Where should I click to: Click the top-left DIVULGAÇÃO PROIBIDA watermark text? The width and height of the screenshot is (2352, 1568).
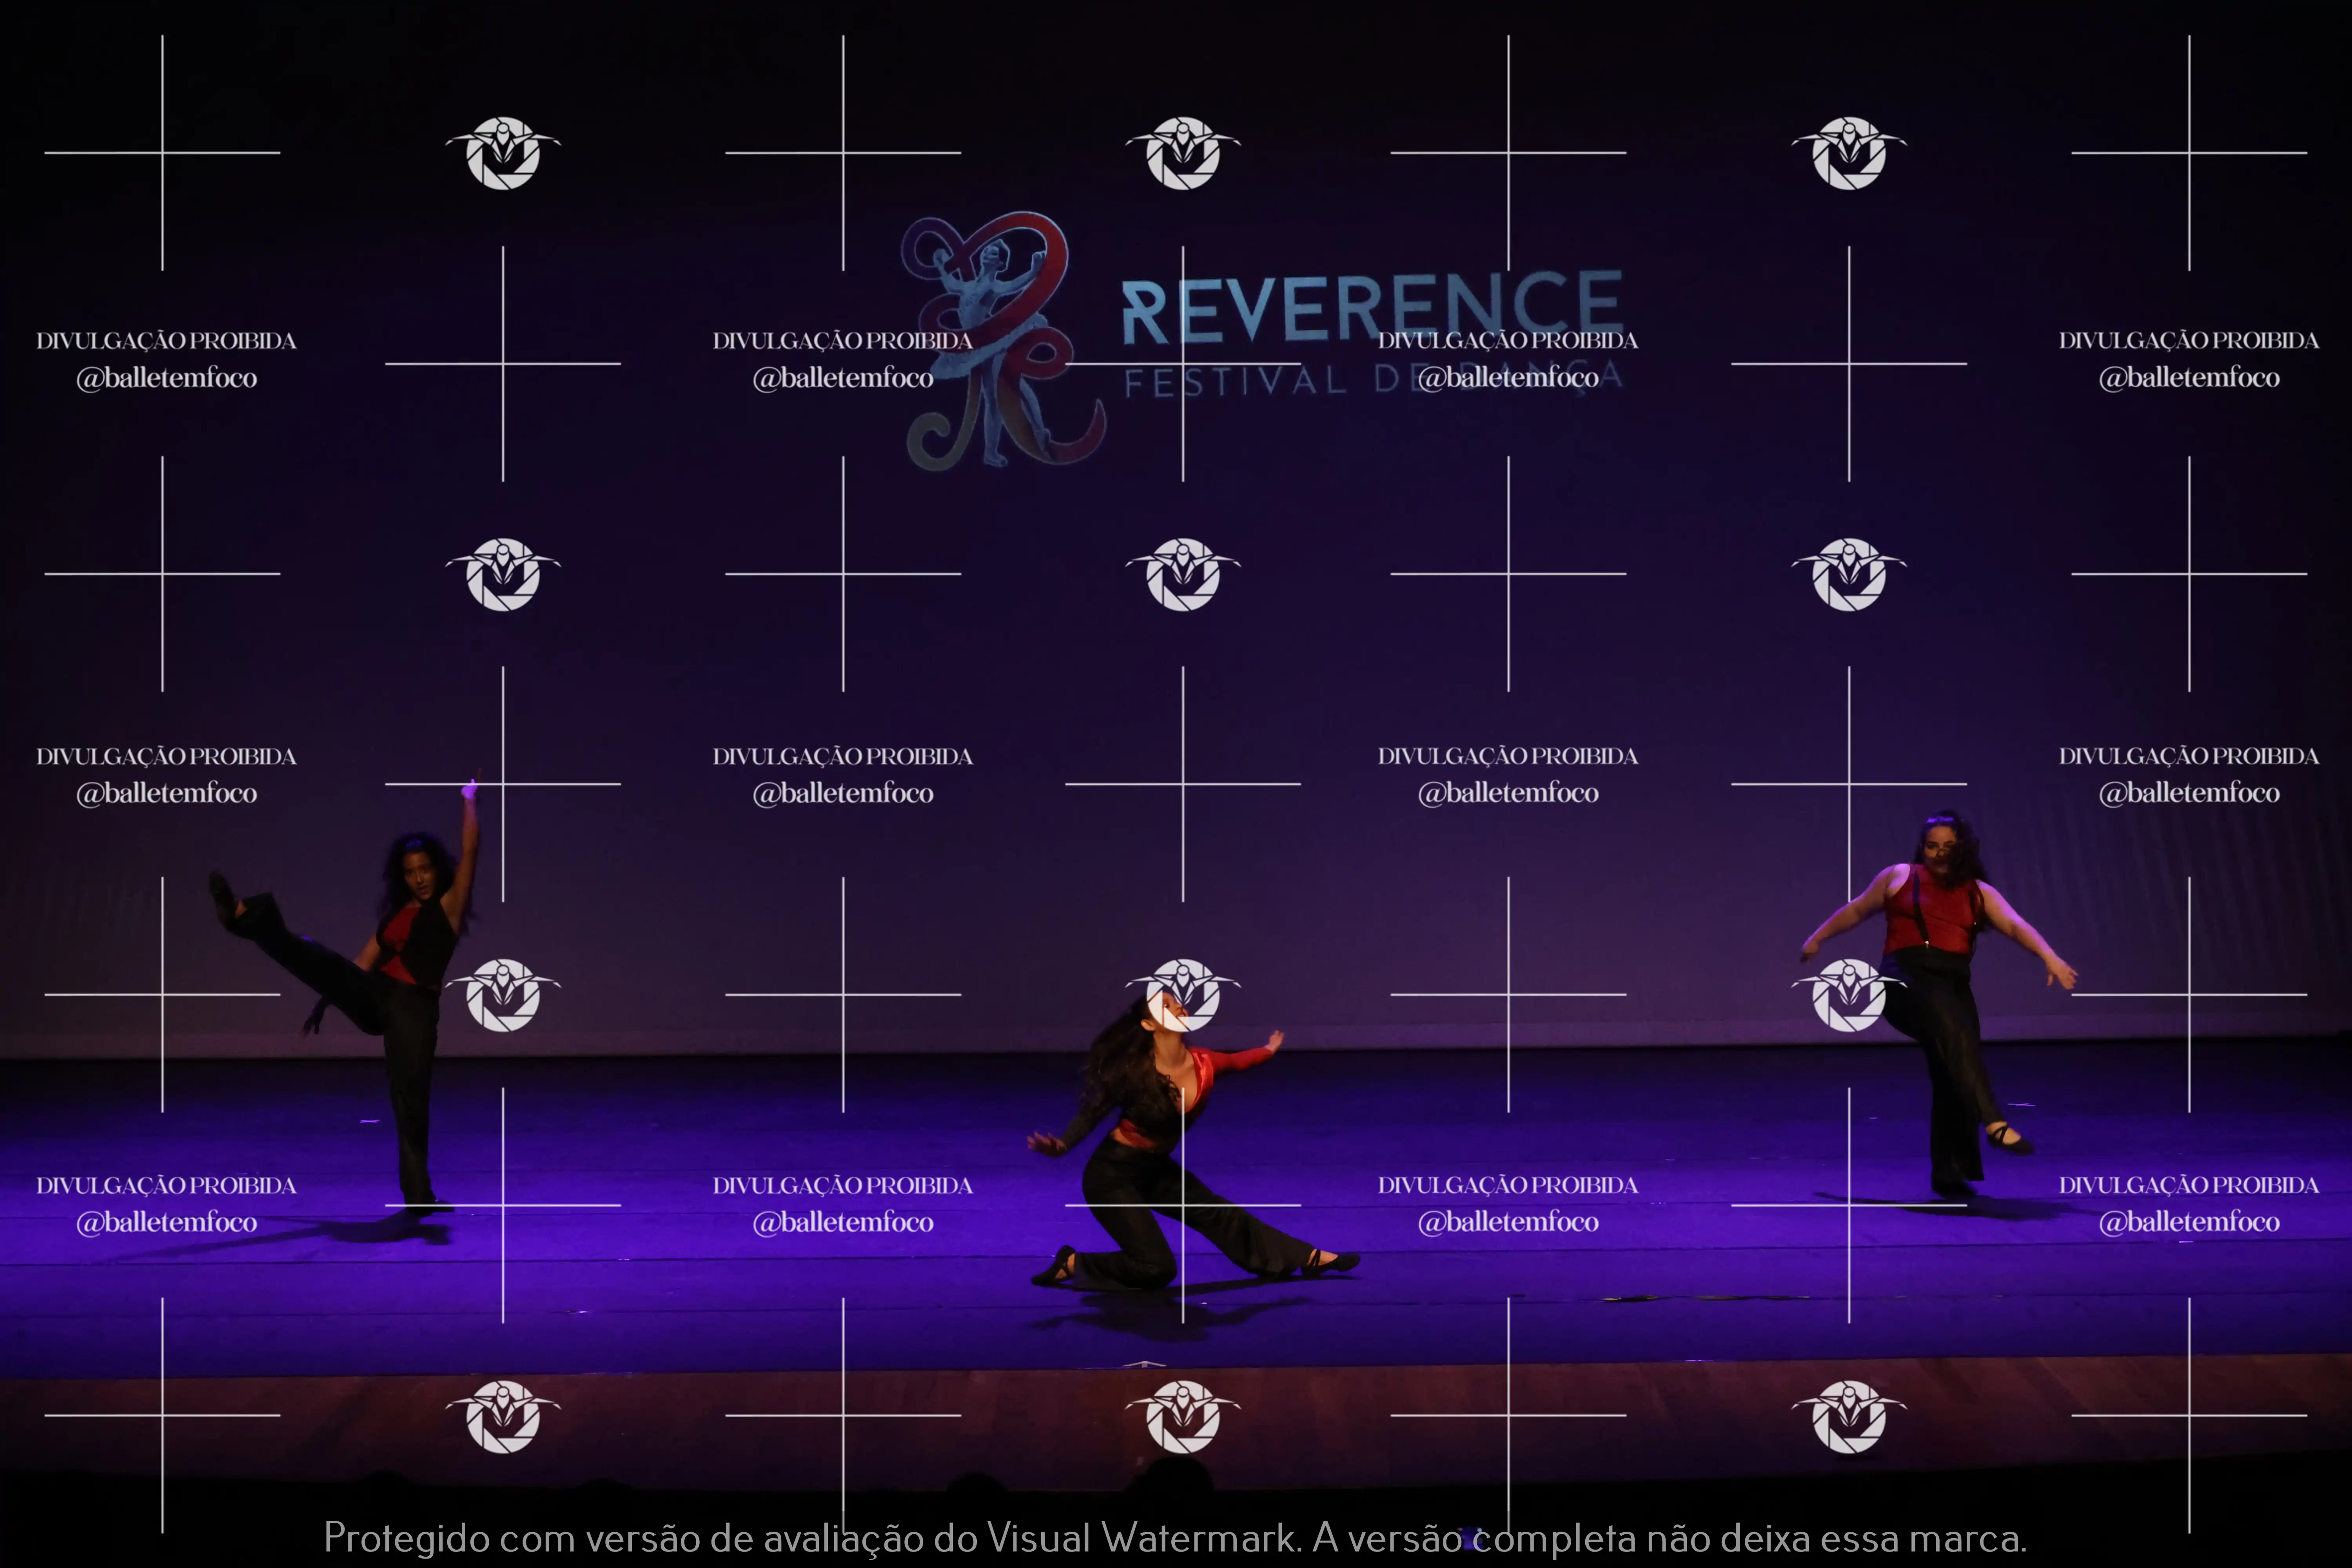166,341
